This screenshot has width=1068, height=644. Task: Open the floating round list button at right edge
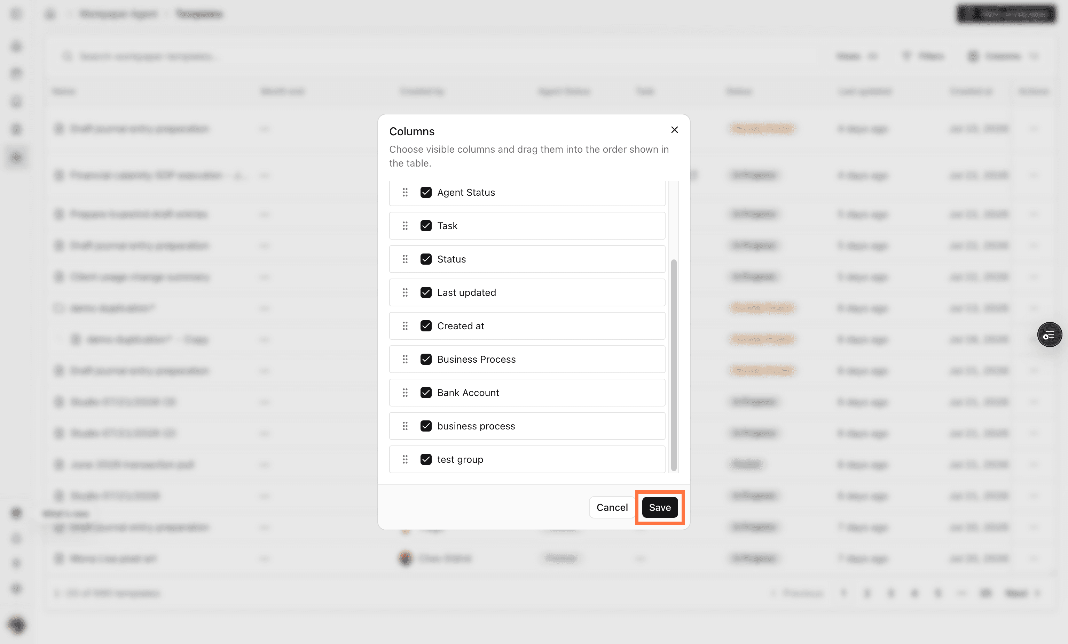click(x=1049, y=334)
